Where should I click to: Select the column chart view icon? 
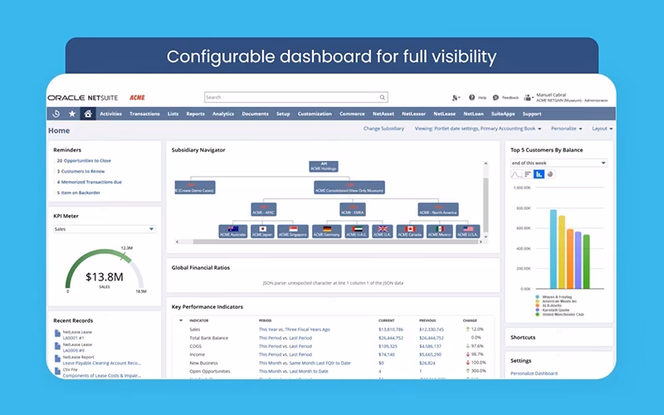click(539, 174)
